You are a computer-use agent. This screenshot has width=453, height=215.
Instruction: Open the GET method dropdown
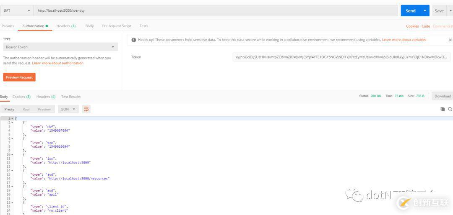(x=17, y=11)
